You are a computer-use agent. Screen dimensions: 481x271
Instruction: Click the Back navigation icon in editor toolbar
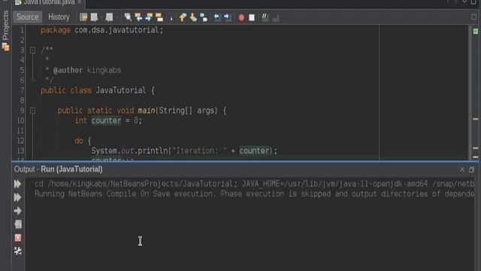pos(94,17)
